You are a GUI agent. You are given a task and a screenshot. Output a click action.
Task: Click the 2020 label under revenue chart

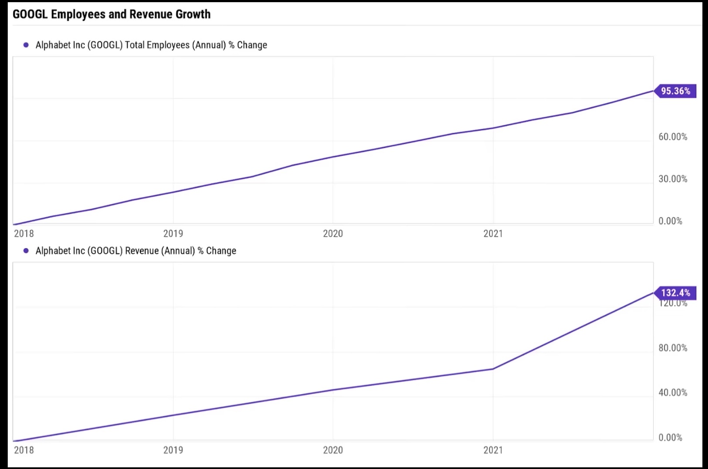[x=333, y=450]
